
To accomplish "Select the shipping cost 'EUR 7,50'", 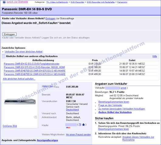I will coord(71,101).
